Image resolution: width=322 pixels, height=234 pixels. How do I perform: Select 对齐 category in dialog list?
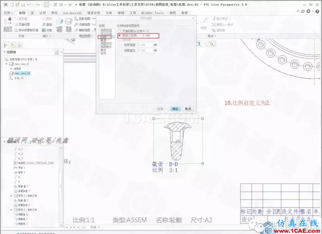pos(103,53)
